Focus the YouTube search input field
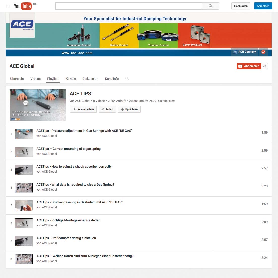The image size is (278, 278). coord(129,6)
